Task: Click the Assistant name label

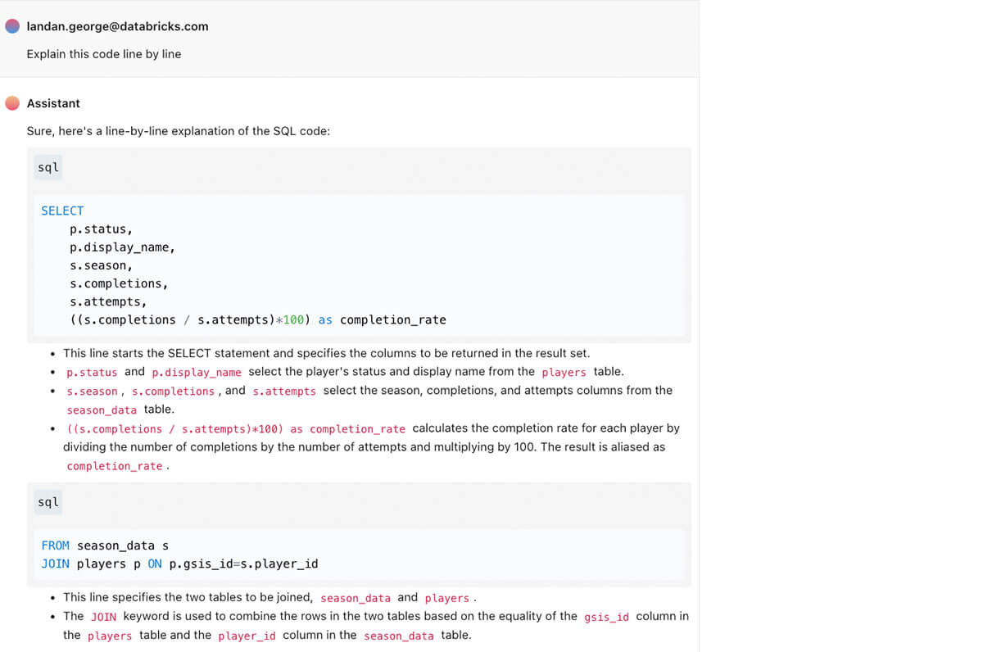Action: point(52,103)
